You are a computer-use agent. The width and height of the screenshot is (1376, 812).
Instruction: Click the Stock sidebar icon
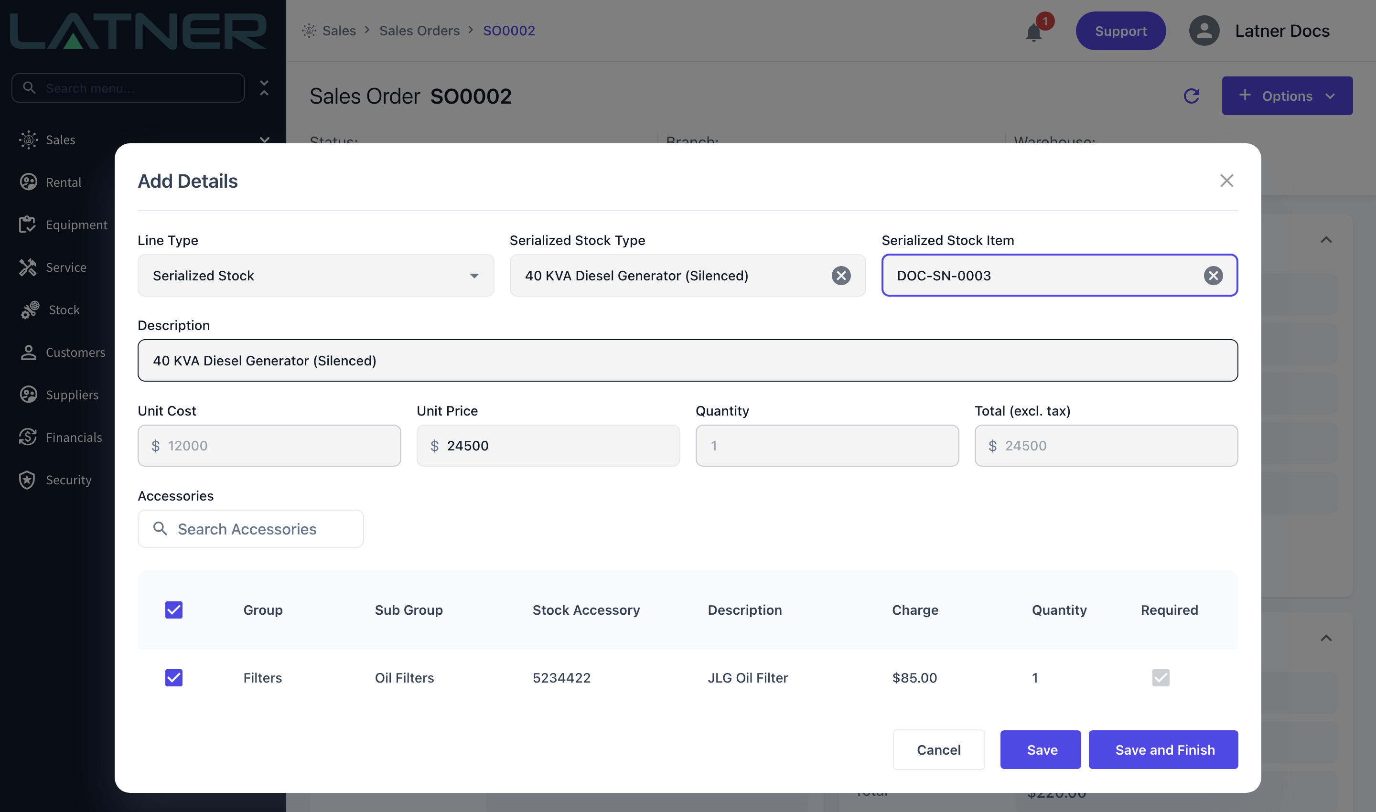(x=30, y=310)
